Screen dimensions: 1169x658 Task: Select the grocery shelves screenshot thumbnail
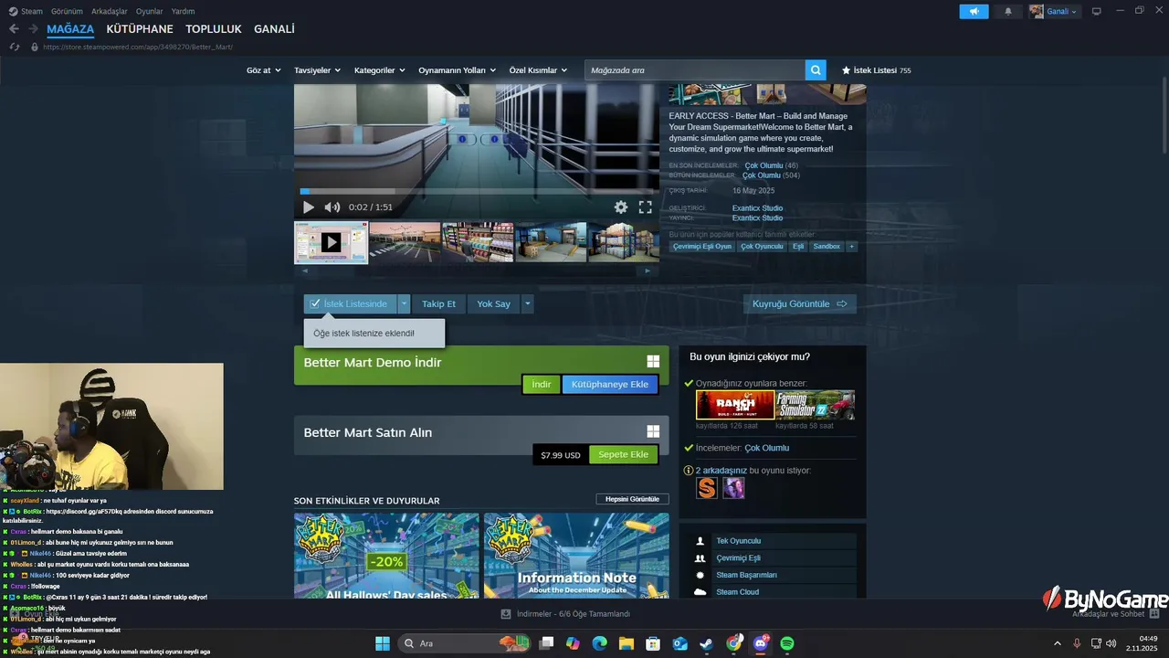[478, 242]
